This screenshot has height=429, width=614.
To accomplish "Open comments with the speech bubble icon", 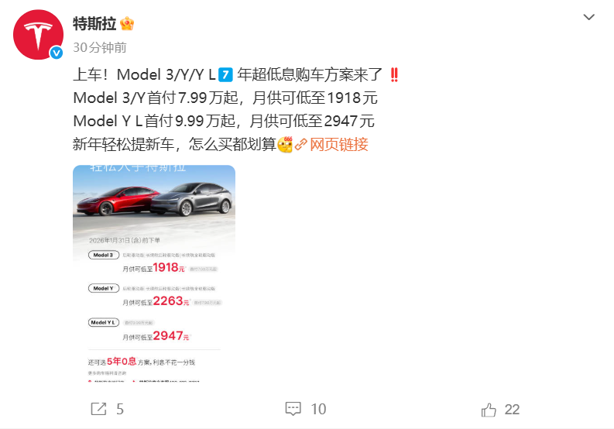I will (x=293, y=409).
